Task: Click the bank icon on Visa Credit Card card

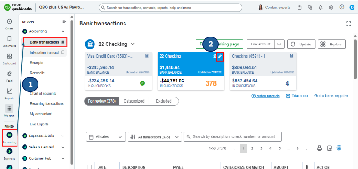Action: pyautogui.click(x=147, y=56)
